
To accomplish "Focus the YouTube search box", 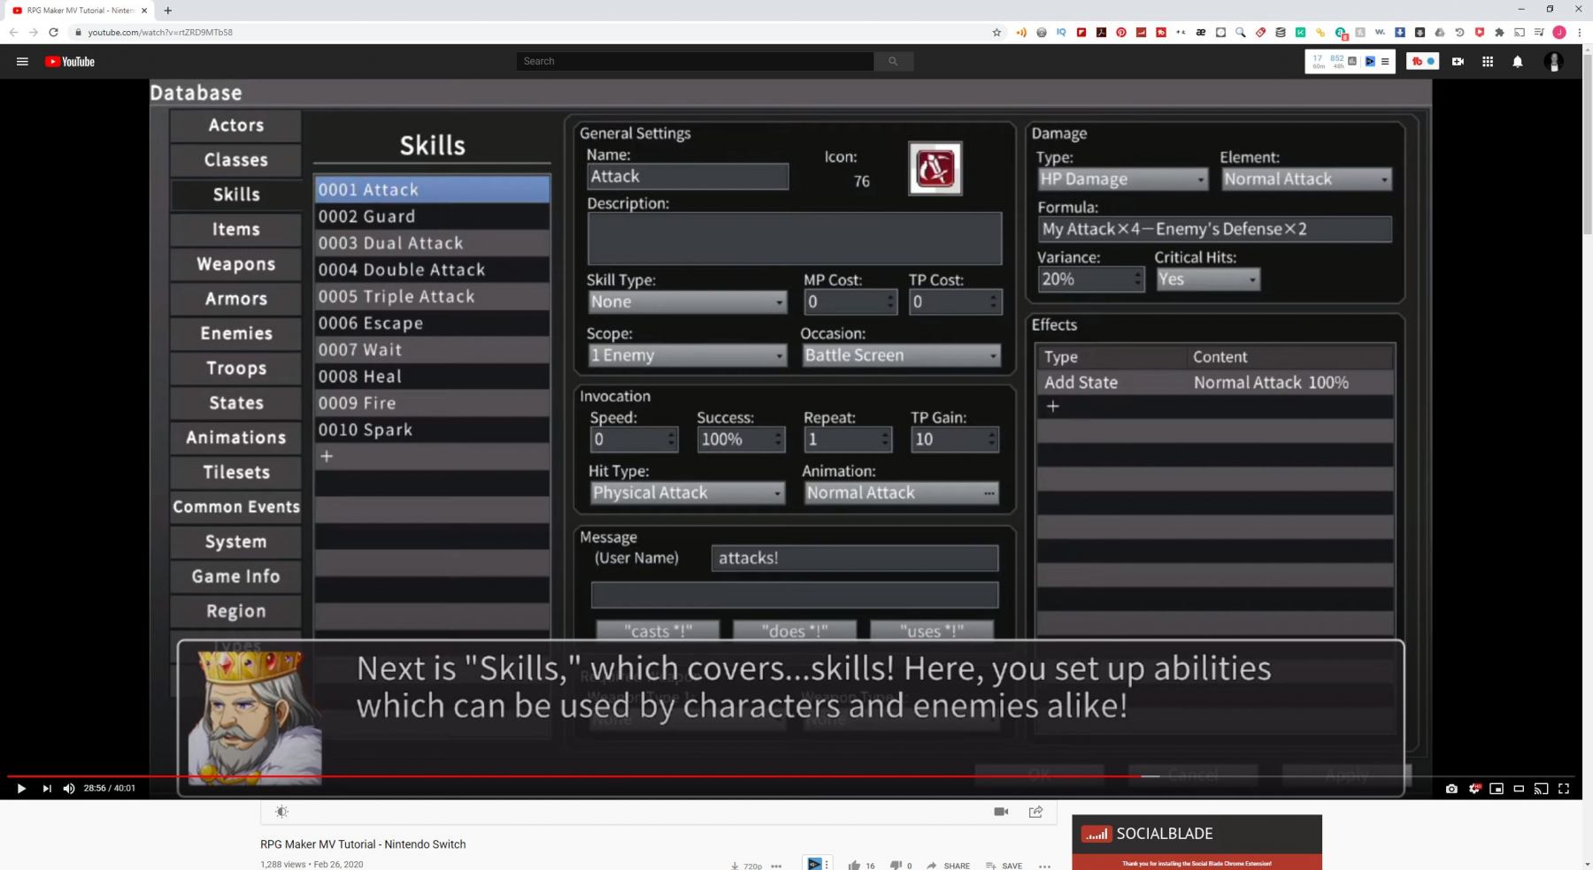I will point(696,61).
